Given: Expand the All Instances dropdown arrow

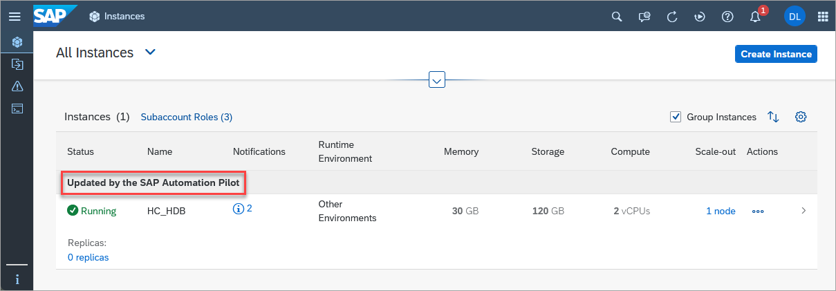Looking at the screenshot, I should coord(150,52).
